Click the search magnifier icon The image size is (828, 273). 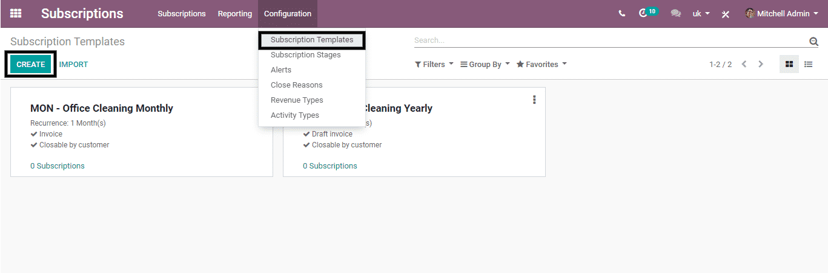[813, 41]
